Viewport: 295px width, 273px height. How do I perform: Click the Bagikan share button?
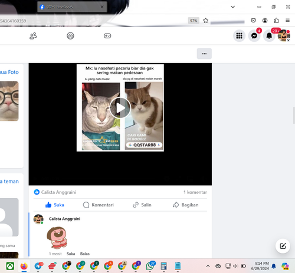click(x=185, y=205)
